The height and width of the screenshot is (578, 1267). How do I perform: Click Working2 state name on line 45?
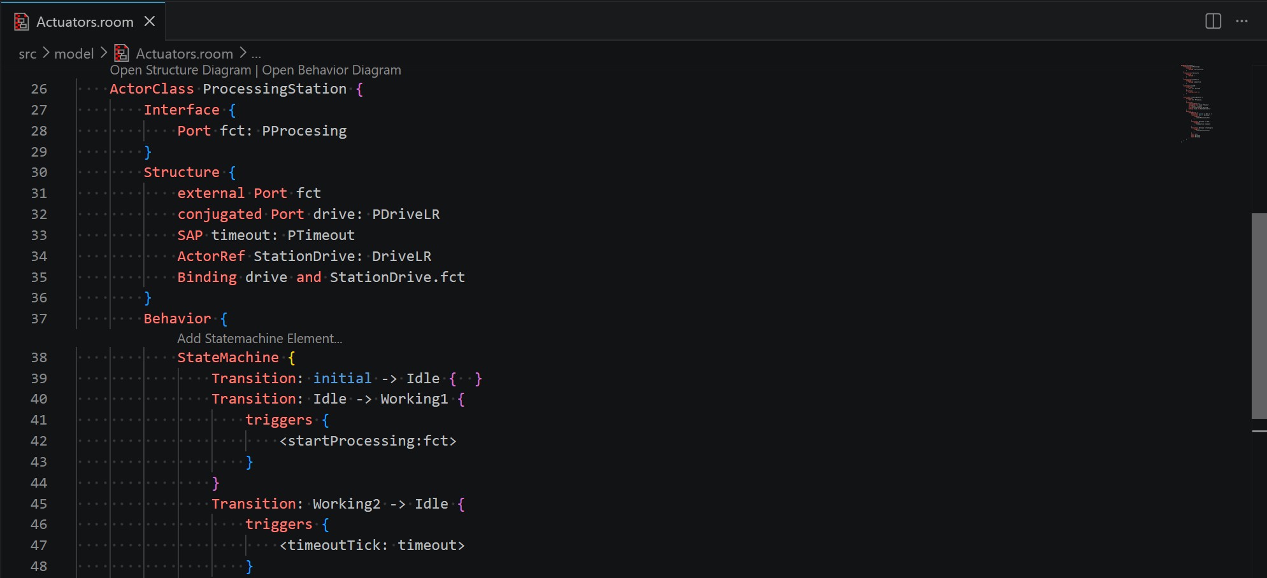(x=347, y=504)
